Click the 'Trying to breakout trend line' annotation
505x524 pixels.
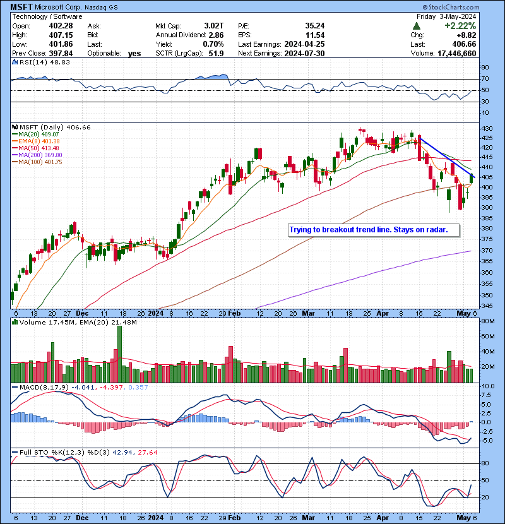(374, 230)
